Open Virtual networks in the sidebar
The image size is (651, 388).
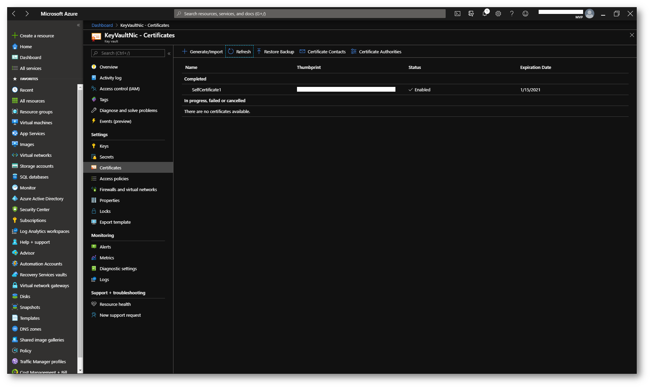click(32, 155)
